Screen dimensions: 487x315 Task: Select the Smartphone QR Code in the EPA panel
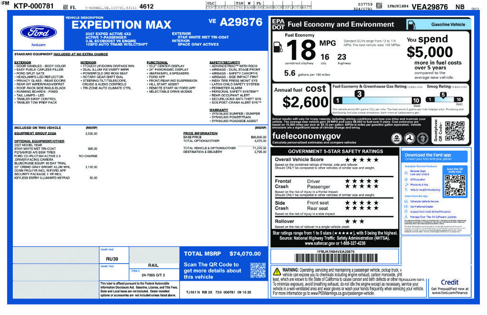point(454,131)
